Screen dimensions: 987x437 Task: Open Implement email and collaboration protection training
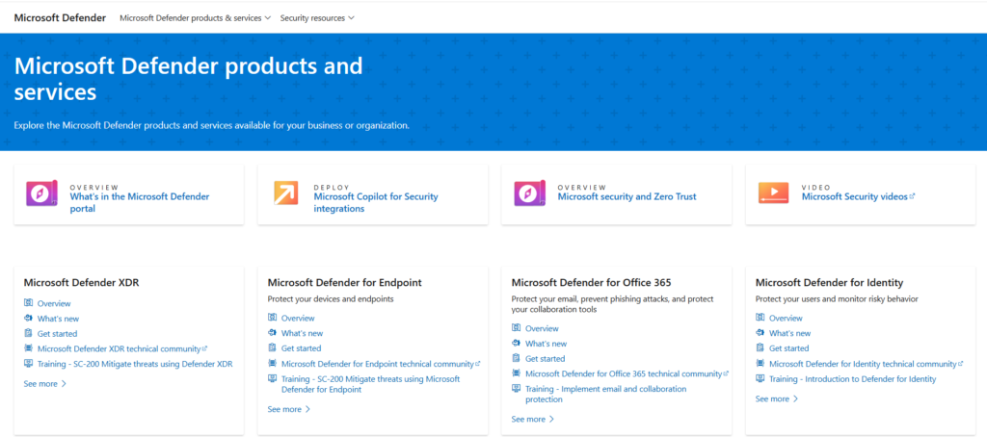[606, 395]
